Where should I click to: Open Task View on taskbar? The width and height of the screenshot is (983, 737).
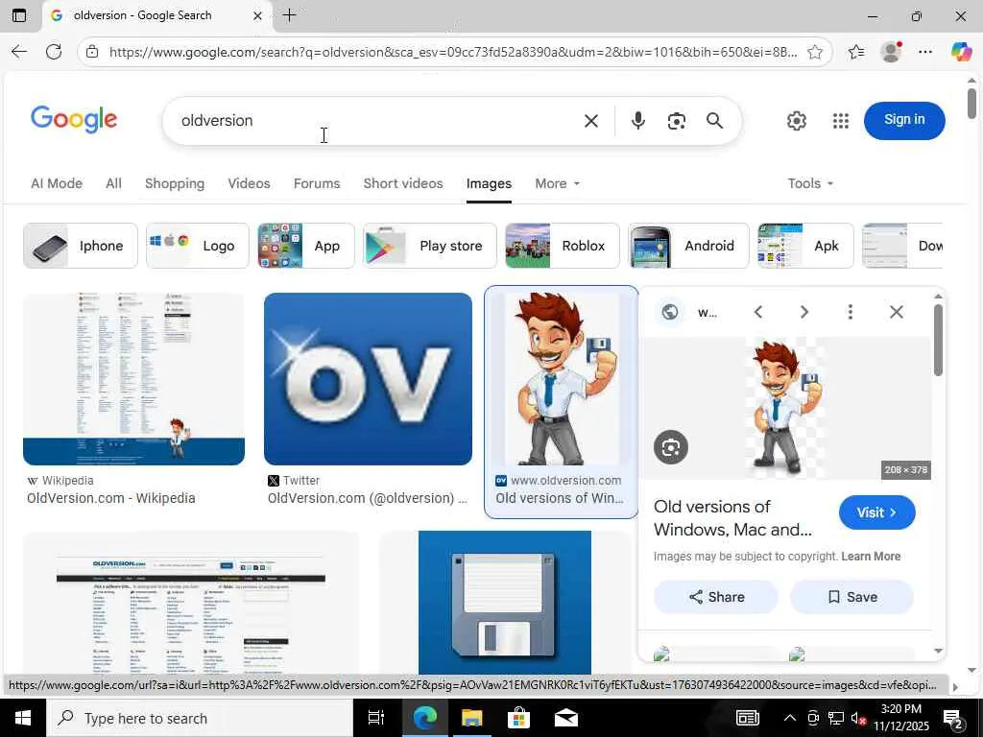pyautogui.click(x=376, y=718)
